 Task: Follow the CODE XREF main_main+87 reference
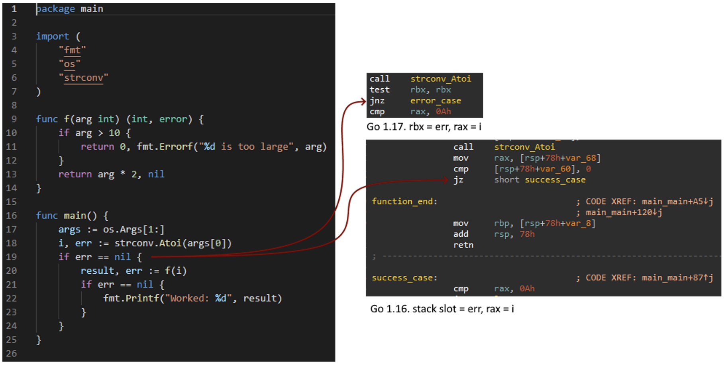coord(644,278)
